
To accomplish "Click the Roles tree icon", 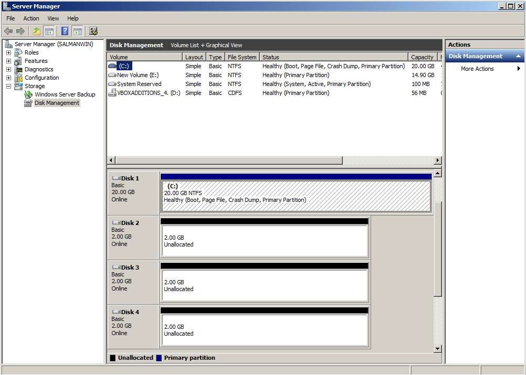I will point(18,52).
